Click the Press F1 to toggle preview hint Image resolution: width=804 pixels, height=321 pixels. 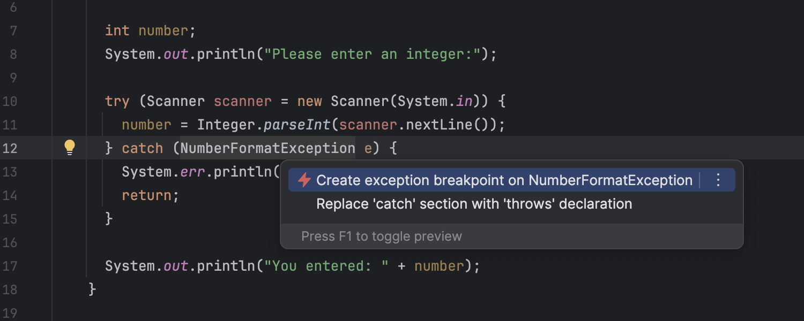(x=382, y=236)
